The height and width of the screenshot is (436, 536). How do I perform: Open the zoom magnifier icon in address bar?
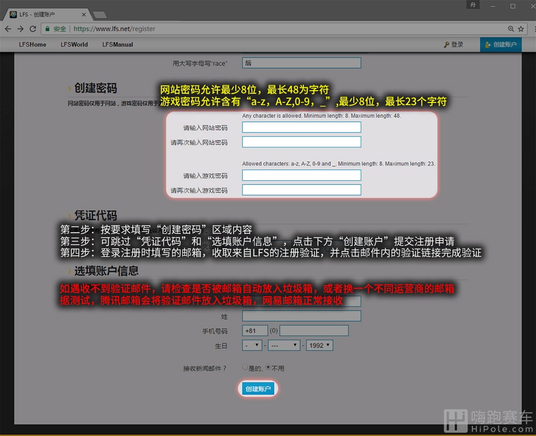click(511, 29)
